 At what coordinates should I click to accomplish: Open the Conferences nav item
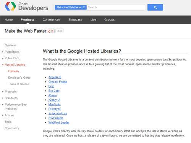(52, 20)
